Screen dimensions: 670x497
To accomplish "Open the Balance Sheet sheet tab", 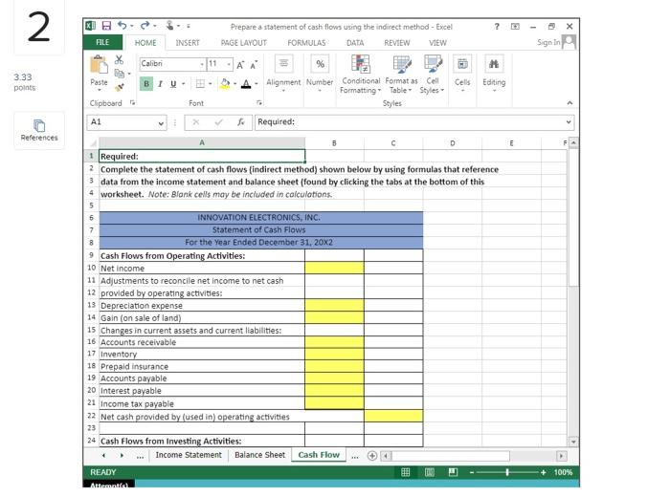I will (259, 455).
